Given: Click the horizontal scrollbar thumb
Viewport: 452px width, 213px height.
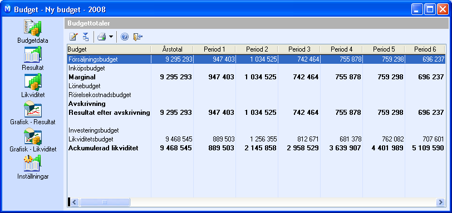Looking at the screenshot, I should click(105, 202).
